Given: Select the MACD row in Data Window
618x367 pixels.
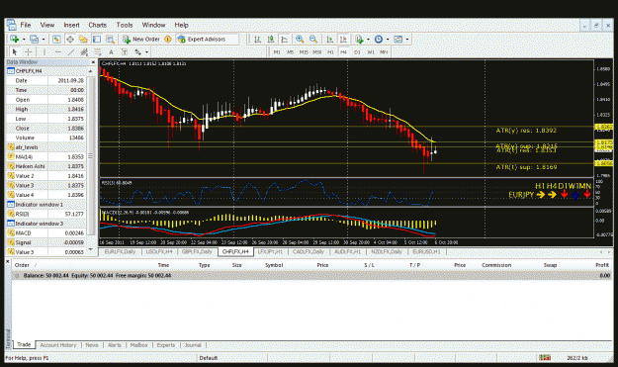Looking at the screenshot, I should coord(45,233).
